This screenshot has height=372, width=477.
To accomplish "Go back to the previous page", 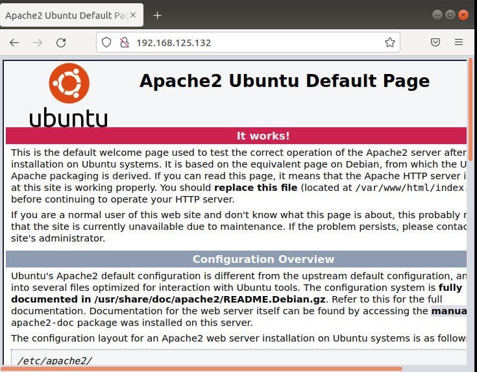I will (14, 43).
